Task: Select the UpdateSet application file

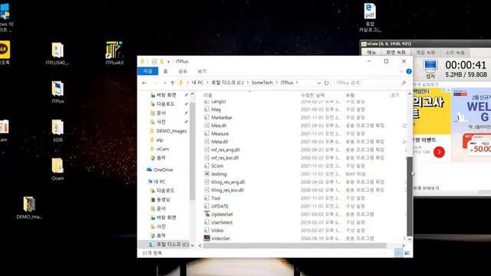Action: pos(222,215)
